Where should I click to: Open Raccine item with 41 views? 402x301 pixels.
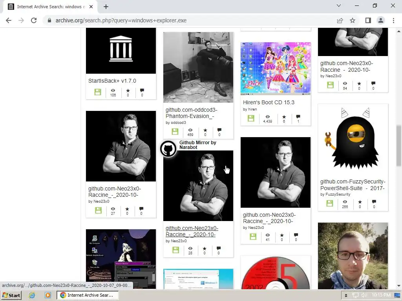point(269,218)
